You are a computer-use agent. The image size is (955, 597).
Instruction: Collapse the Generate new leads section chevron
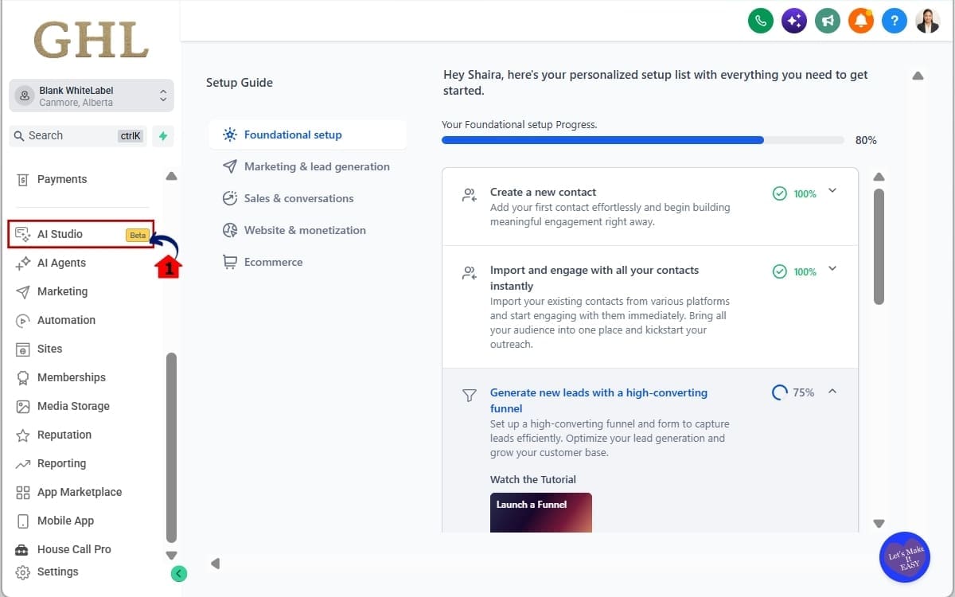point(832,391)
